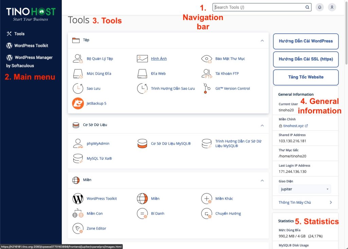Open the phpMyAdmin icon
Viewport: 348px width, 249px height.
click(x=78, y=144)
